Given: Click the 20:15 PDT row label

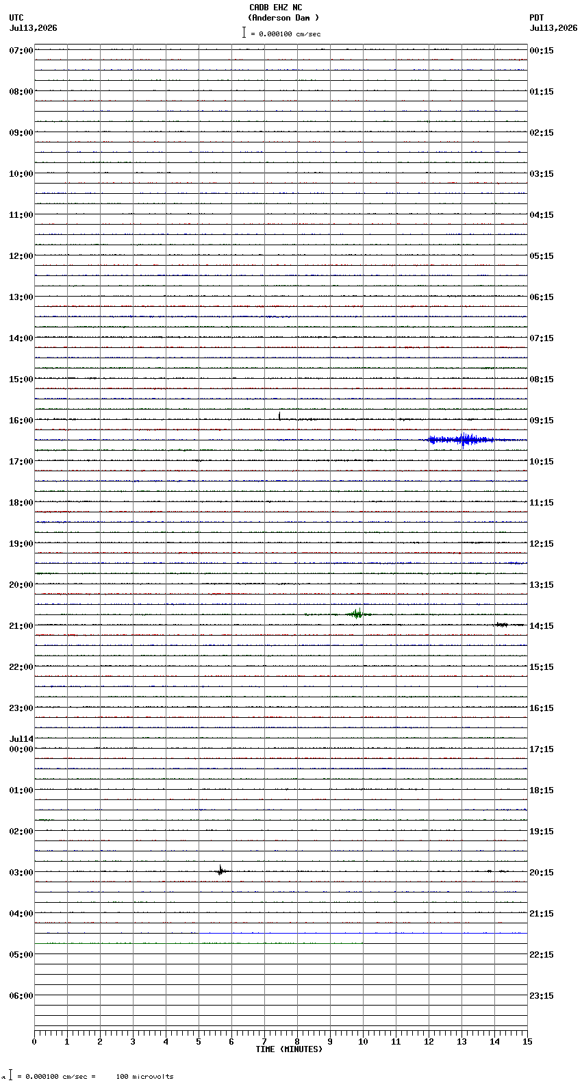Looking at the screenshot, I should coord(542,873).
